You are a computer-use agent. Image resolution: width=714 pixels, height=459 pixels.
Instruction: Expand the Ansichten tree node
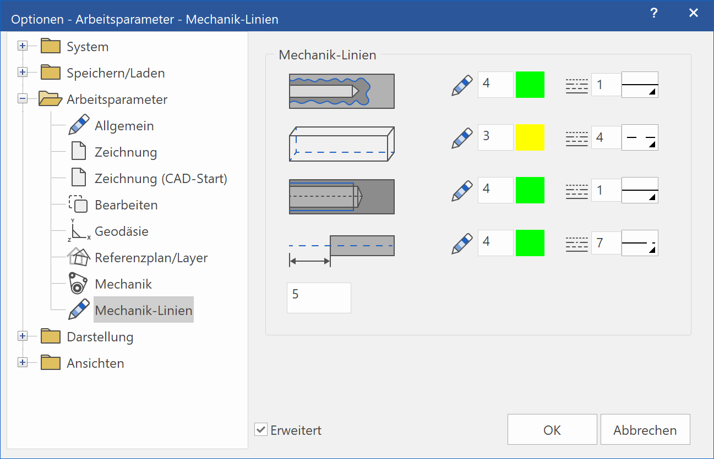tap(23, 363)
